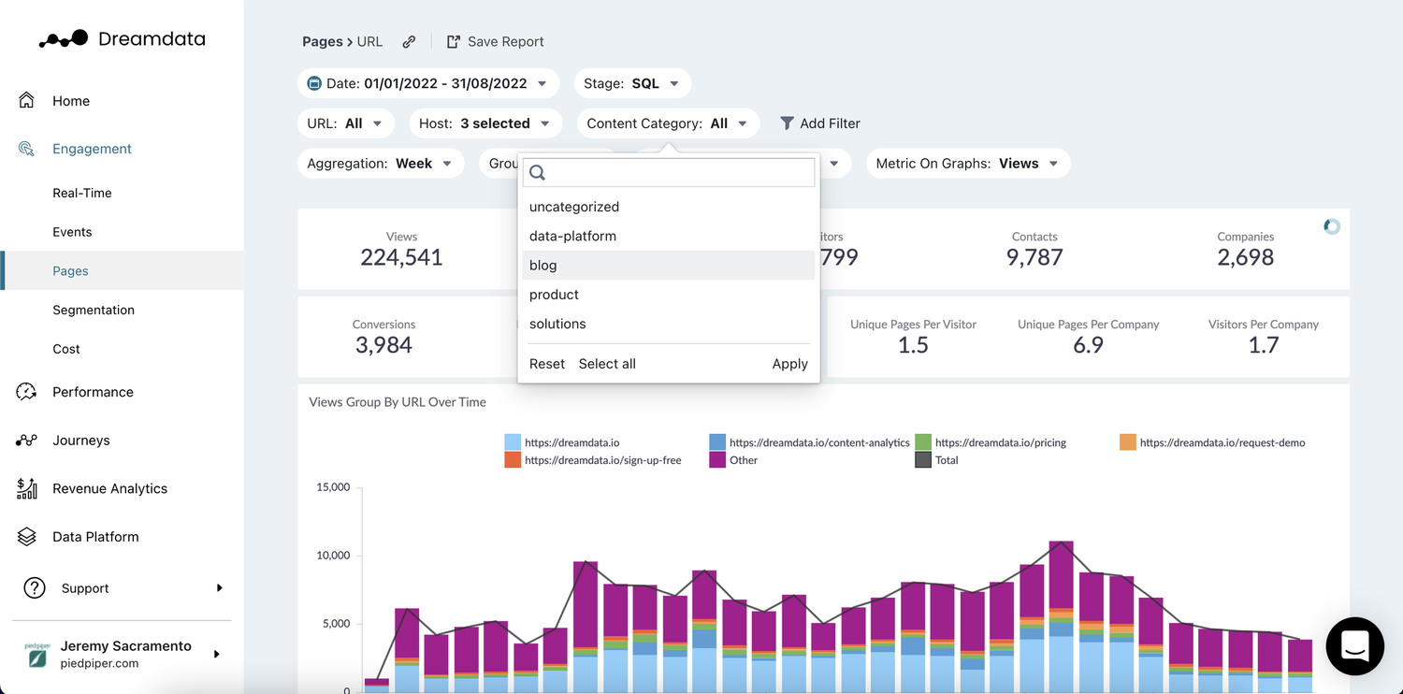Click the Save Report icon
This screenshot has height=694, width=1403.
point(452,41)
